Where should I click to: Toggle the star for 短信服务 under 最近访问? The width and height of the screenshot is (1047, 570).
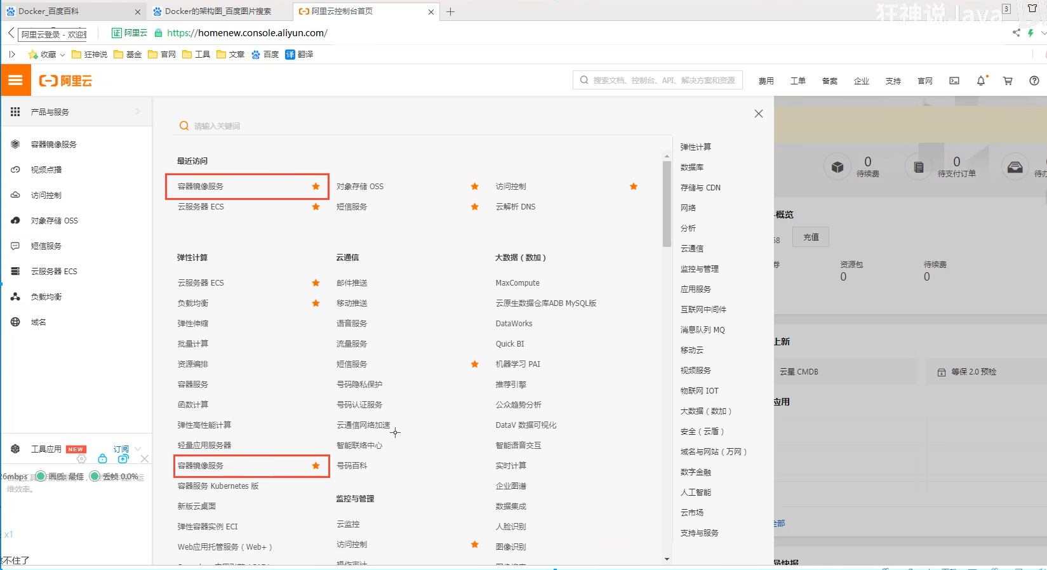[x=474, y=206]
